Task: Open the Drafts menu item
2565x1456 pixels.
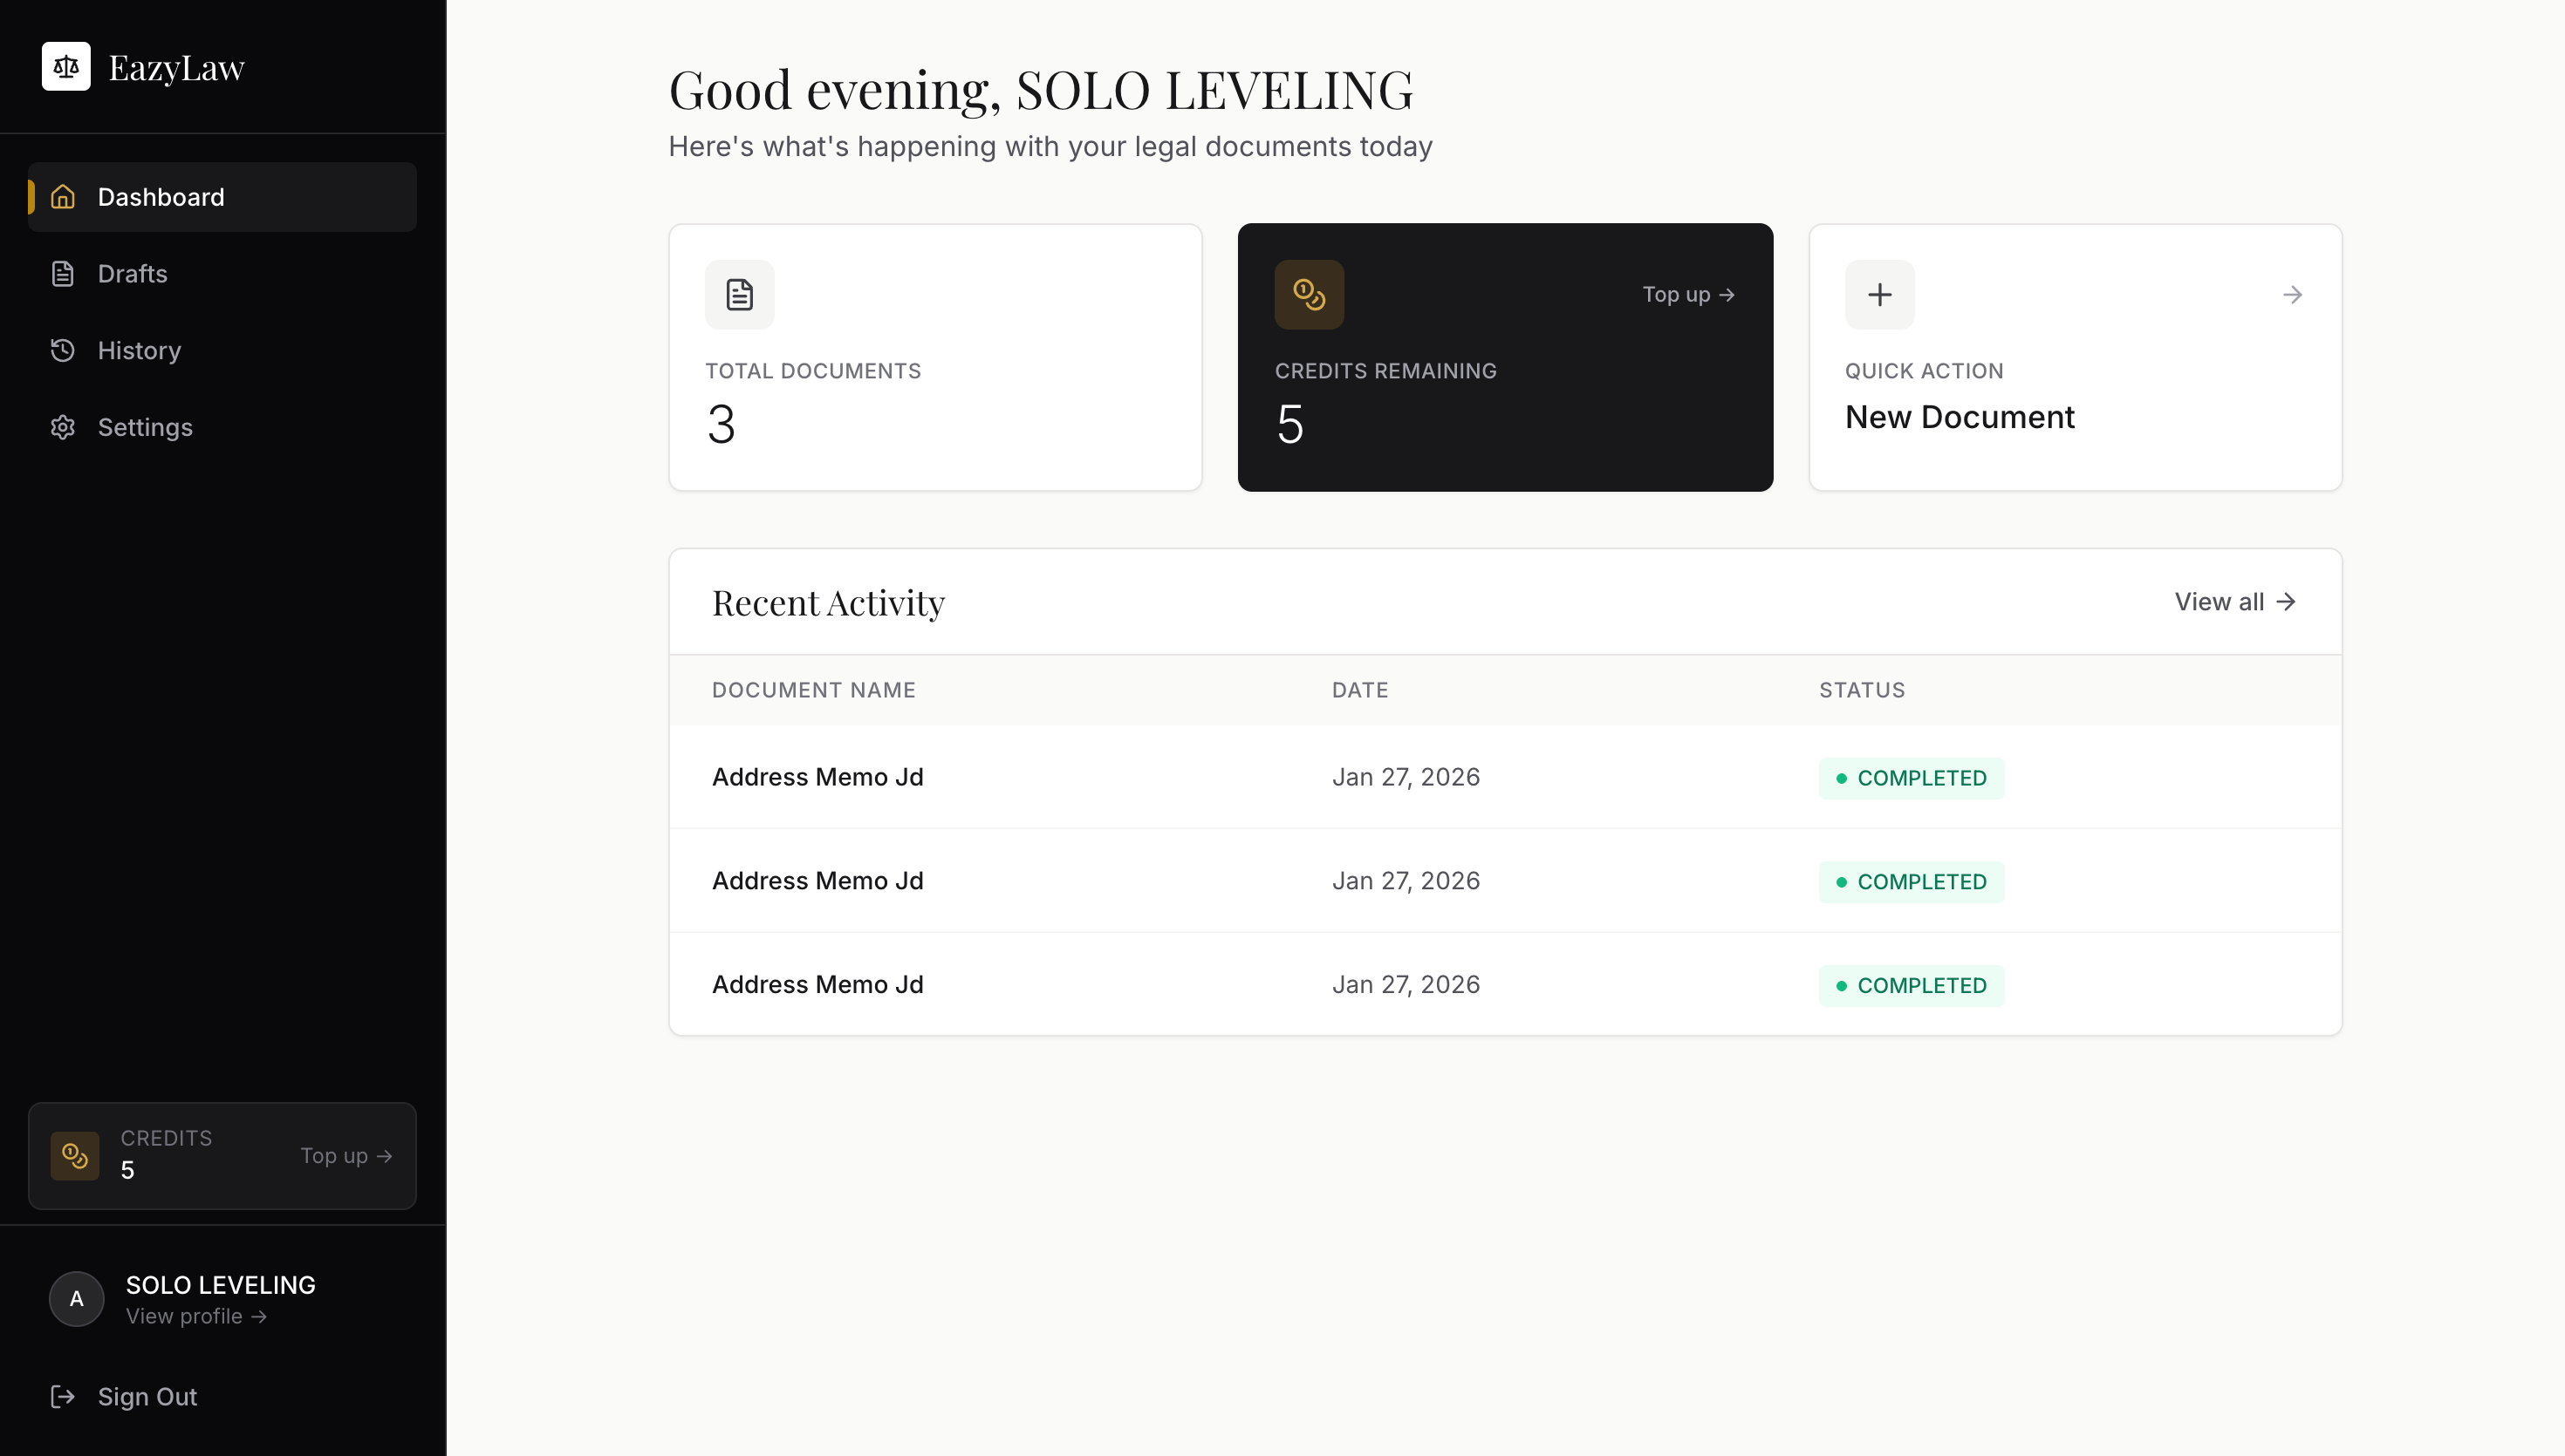Action: pos(133,274)
